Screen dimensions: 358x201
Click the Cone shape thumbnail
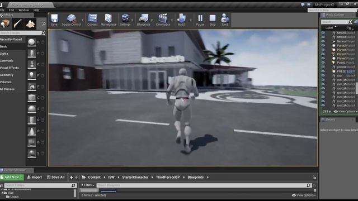pyautogui.click(x=32, y=131)
